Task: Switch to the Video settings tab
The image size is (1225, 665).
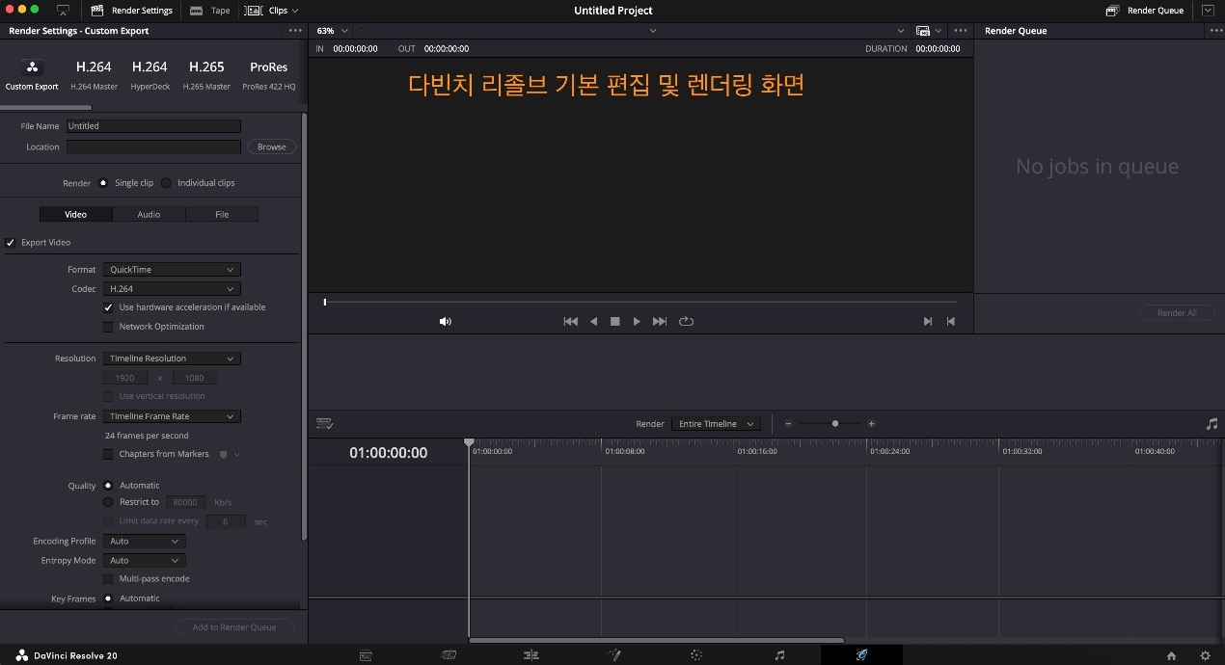Action: [75, 215]
